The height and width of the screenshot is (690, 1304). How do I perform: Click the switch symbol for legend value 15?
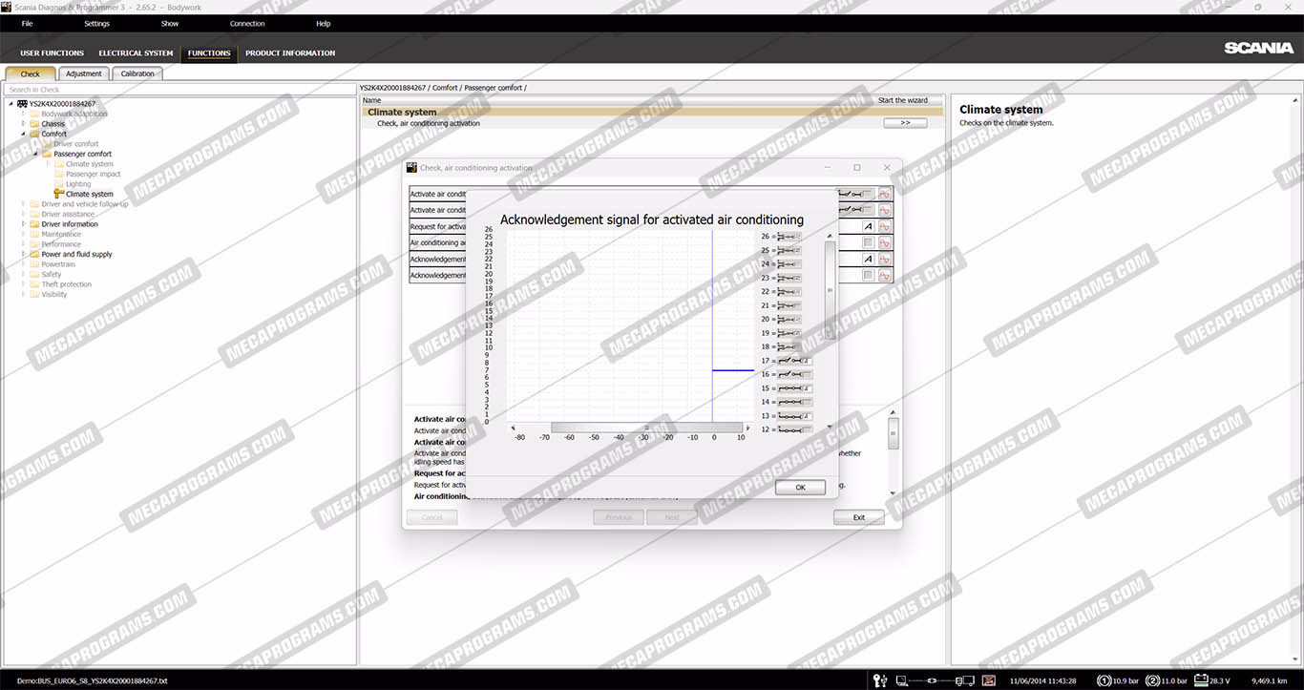point(794,388)
